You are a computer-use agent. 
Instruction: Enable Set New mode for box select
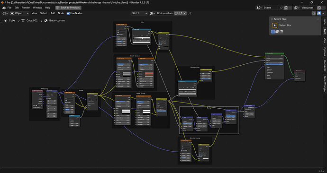[x=273, y=32]
